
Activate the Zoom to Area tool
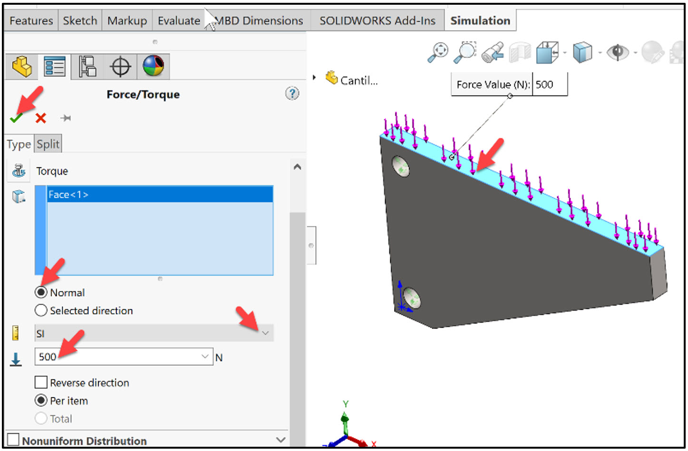point(465,51)
